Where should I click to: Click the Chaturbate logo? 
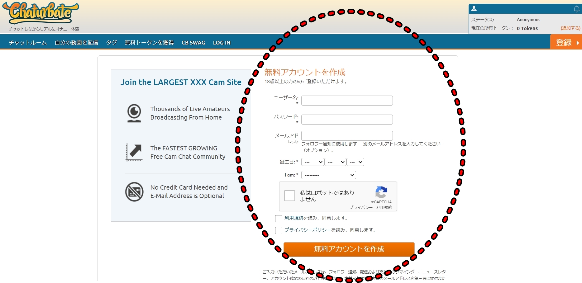(41, 13)
